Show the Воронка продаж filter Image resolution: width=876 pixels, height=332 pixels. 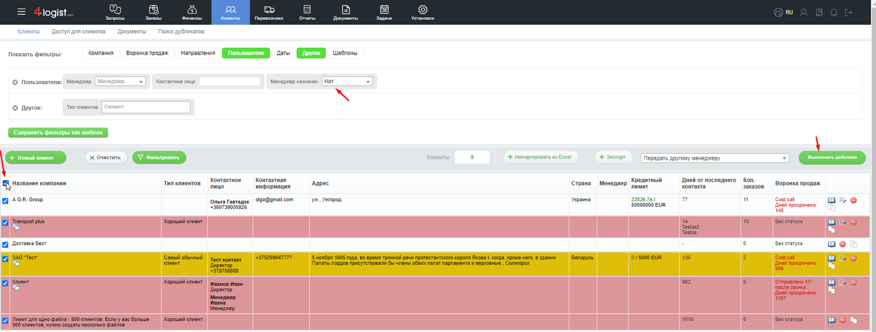click(x=147, y=53)
